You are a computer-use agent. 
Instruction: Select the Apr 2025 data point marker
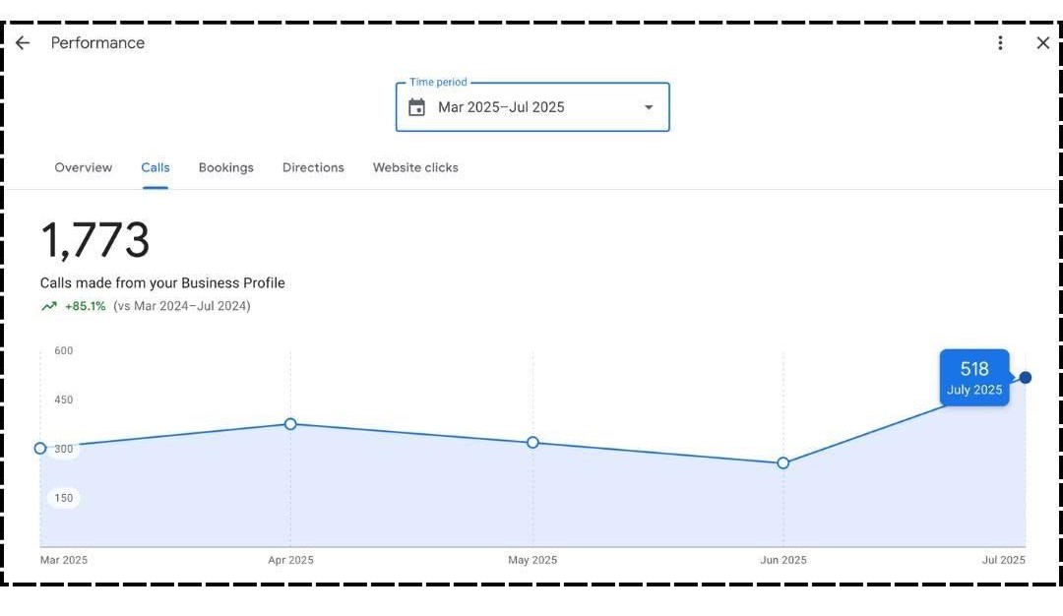(x=290, y=424)
